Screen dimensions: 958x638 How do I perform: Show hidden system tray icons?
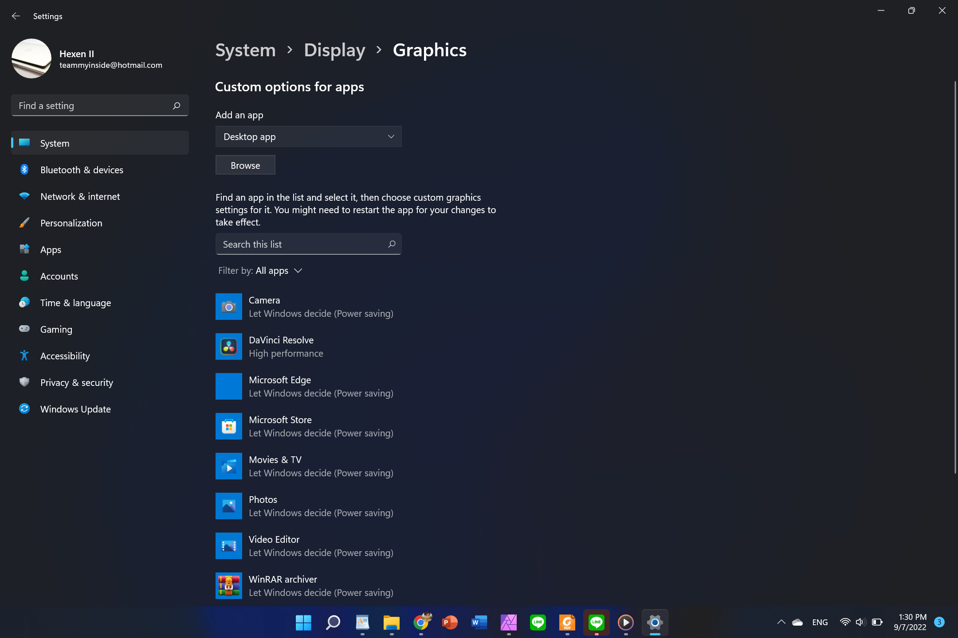781,622
